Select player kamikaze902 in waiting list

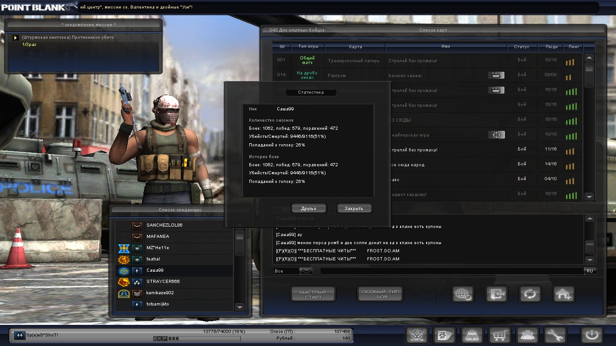click(x=175, y=293)
